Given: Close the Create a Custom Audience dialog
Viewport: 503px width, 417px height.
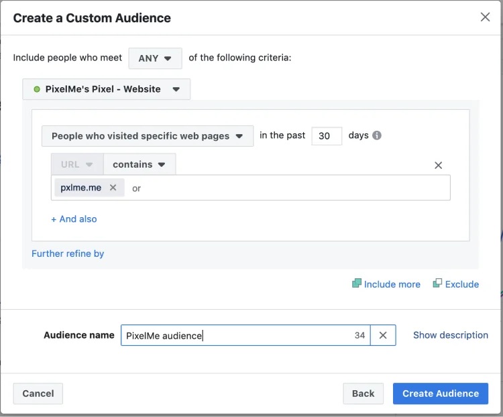Looking at the screenshot, I should [x=485, y=17].
